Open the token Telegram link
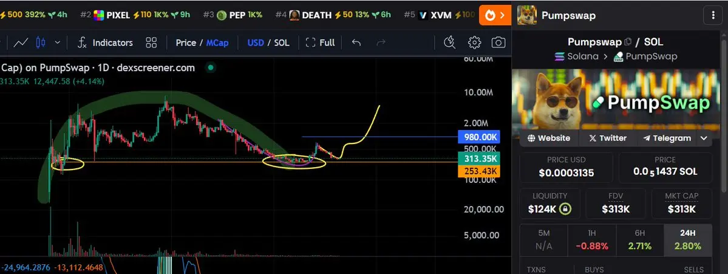The width and height of the screenshot is (728, 274). pyautogui.click(x=667, y=138)
